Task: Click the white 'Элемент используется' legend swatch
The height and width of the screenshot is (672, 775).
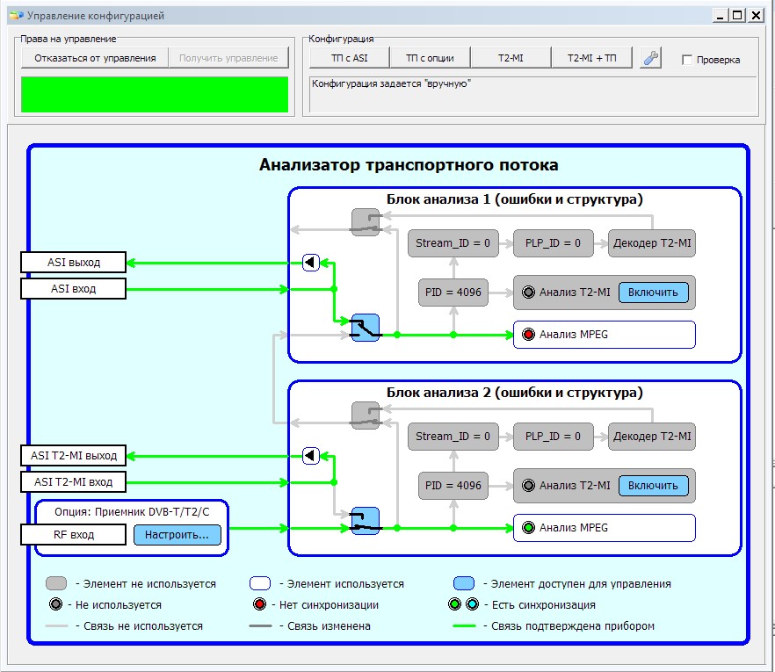Action: pyautogui.click(x=260, y=583)
